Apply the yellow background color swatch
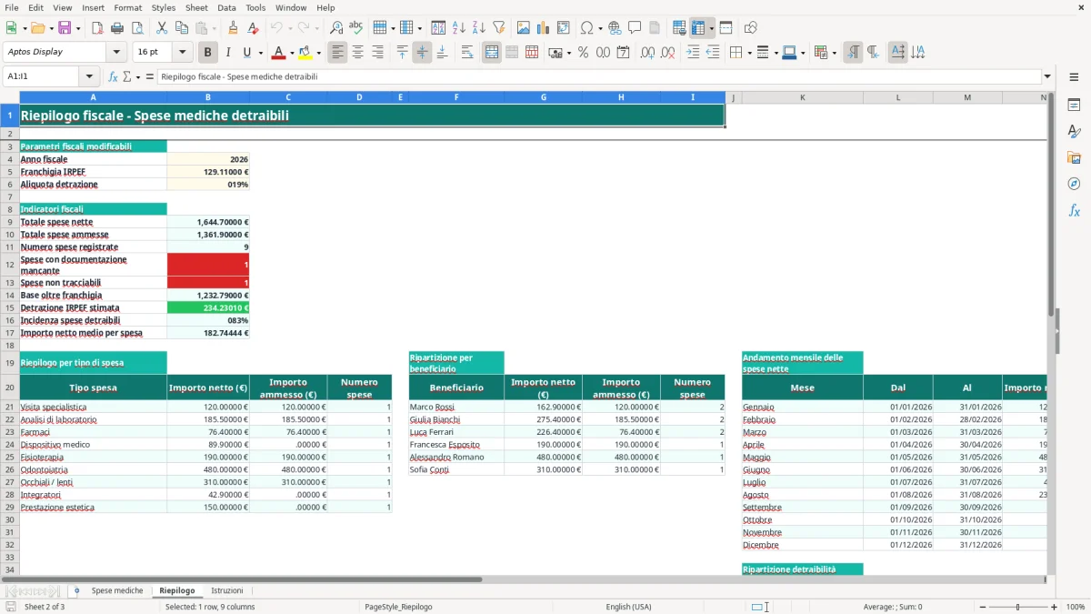Viewport: 1091px width, 614px height. [x=305, y=53]
